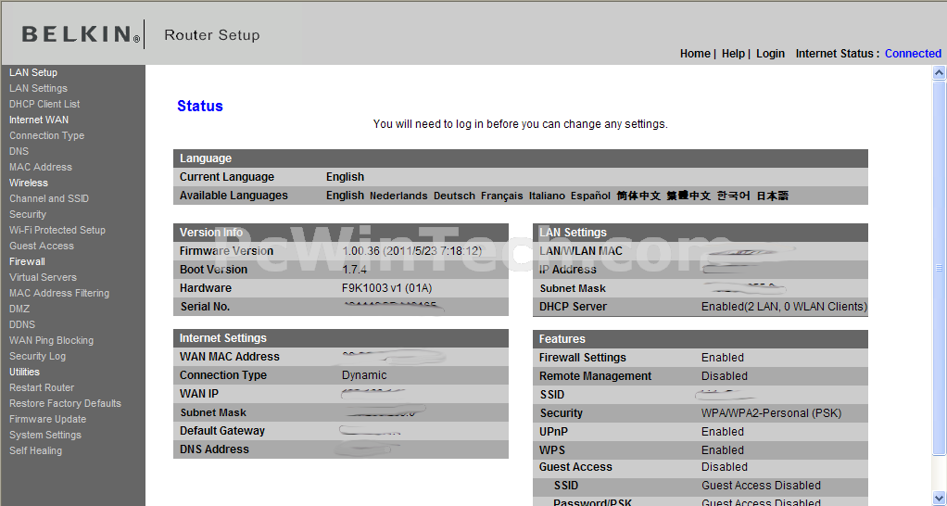Click the BELKIN logo
This screenshot has height=506, width=947.
[81, 34]
